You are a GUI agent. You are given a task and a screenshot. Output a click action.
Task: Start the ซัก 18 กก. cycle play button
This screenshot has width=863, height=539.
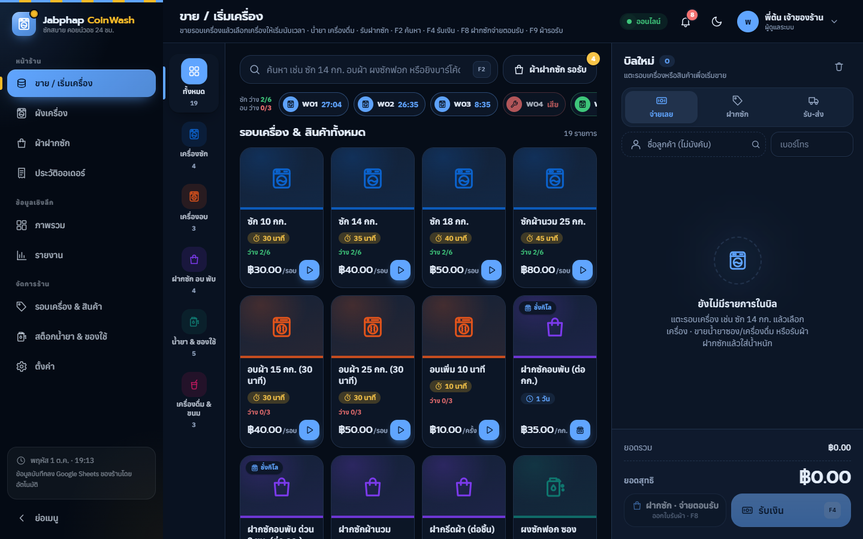[491, 270]
